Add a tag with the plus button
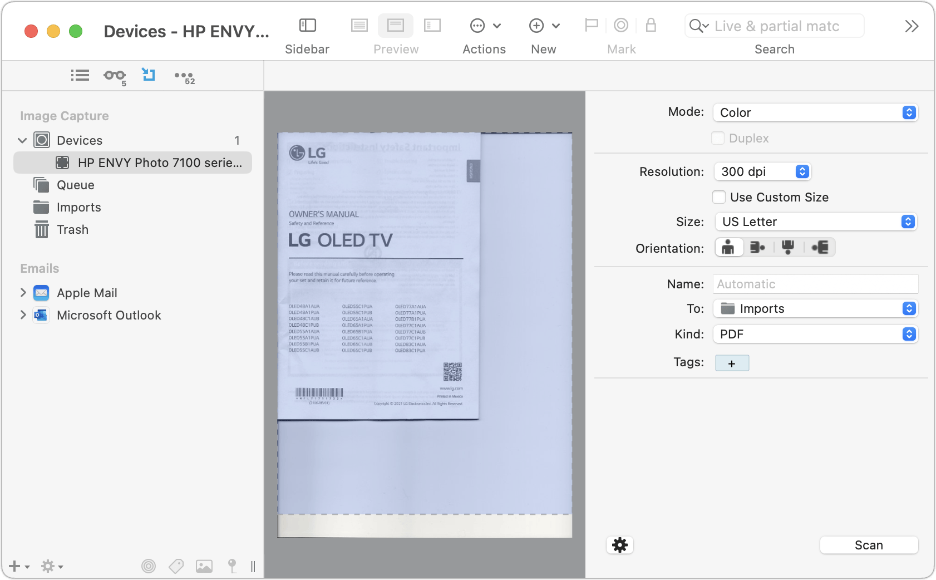The height and width of the screenshot is (580, 936). pyautogui.click(x=732, y=363)
